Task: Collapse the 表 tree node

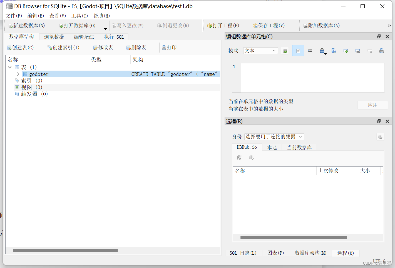Action: tap(9, 67)
